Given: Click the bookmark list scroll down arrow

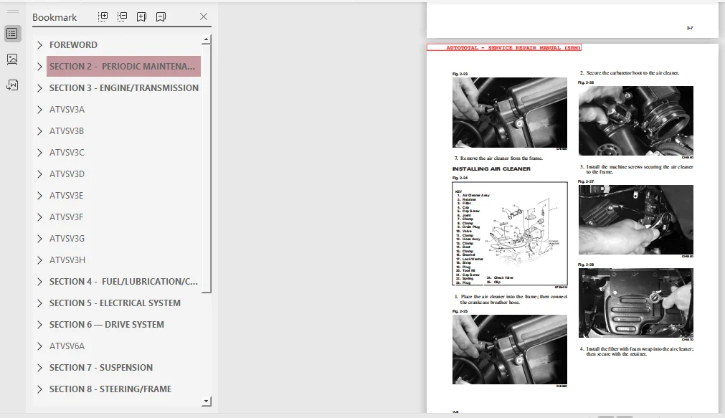Looking at the screenshot, I should [207, 402].
